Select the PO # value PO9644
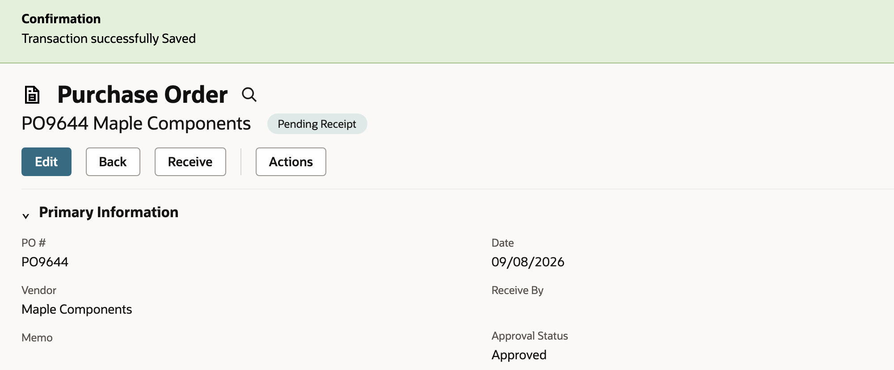 click(x=45, y=262)
